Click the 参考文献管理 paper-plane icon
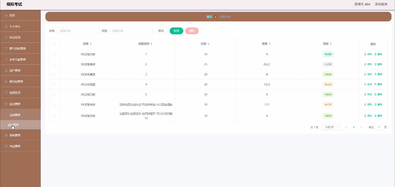 point(6,60)
